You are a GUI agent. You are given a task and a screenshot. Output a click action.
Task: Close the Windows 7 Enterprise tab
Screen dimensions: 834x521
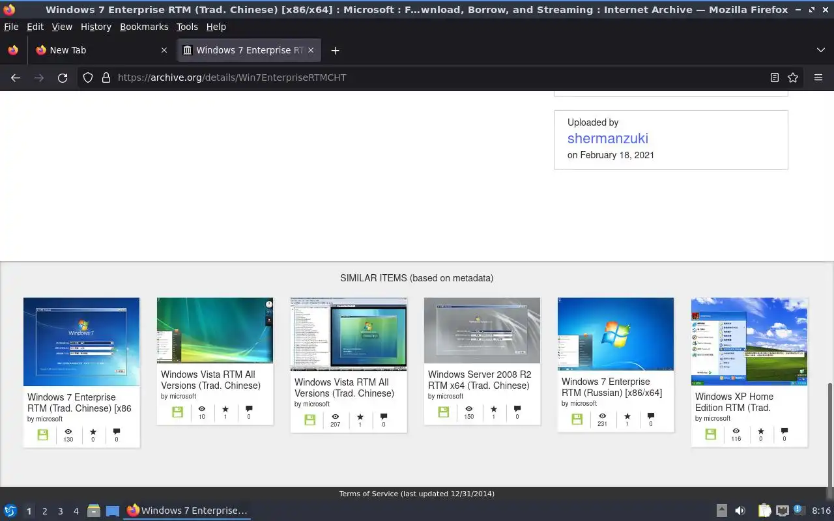point(311,50)
